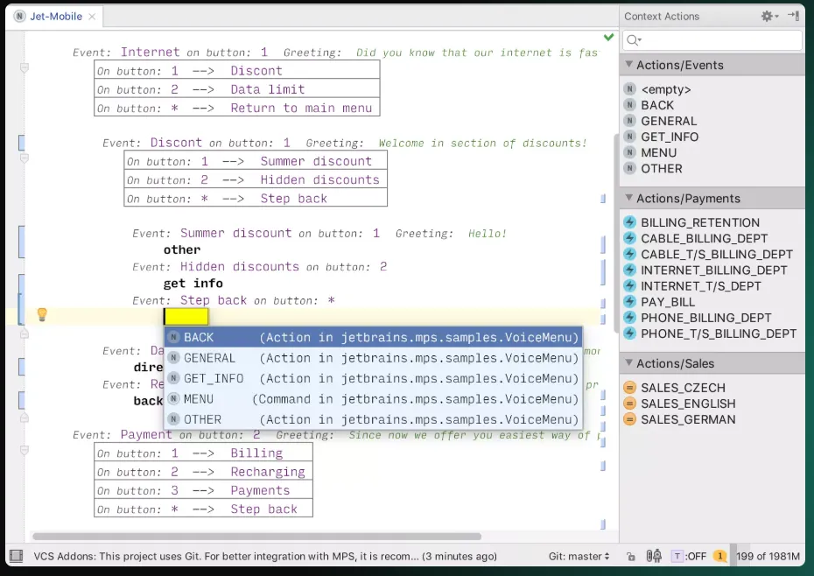Click the green inspection checkmark icon
The width and height of the screenshot is (814, 576).
[x=608, y=38]
